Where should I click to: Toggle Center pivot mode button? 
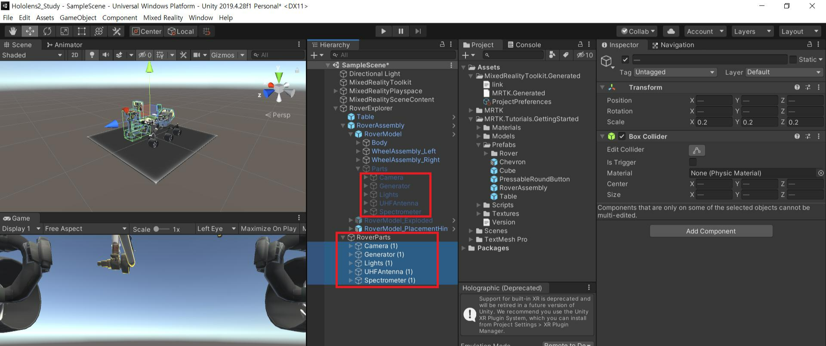[x=146, y=31]
